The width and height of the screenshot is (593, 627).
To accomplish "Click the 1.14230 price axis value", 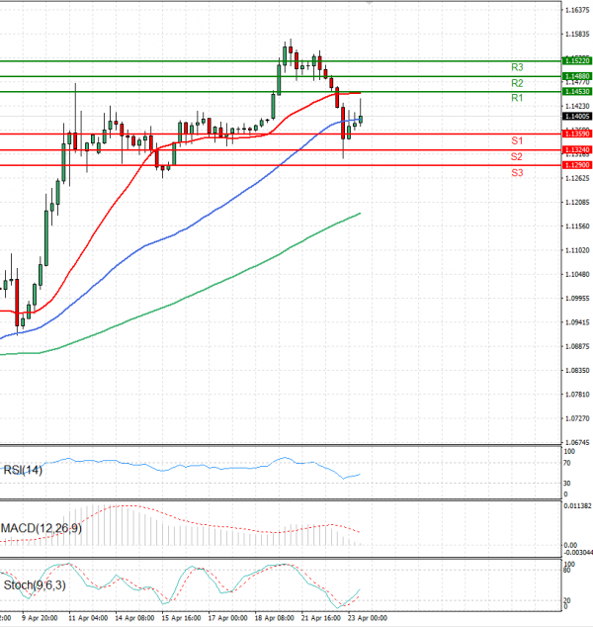I will pos(577,106).
